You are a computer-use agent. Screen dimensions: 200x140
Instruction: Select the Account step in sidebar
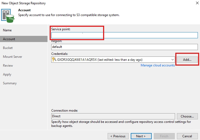9,39
